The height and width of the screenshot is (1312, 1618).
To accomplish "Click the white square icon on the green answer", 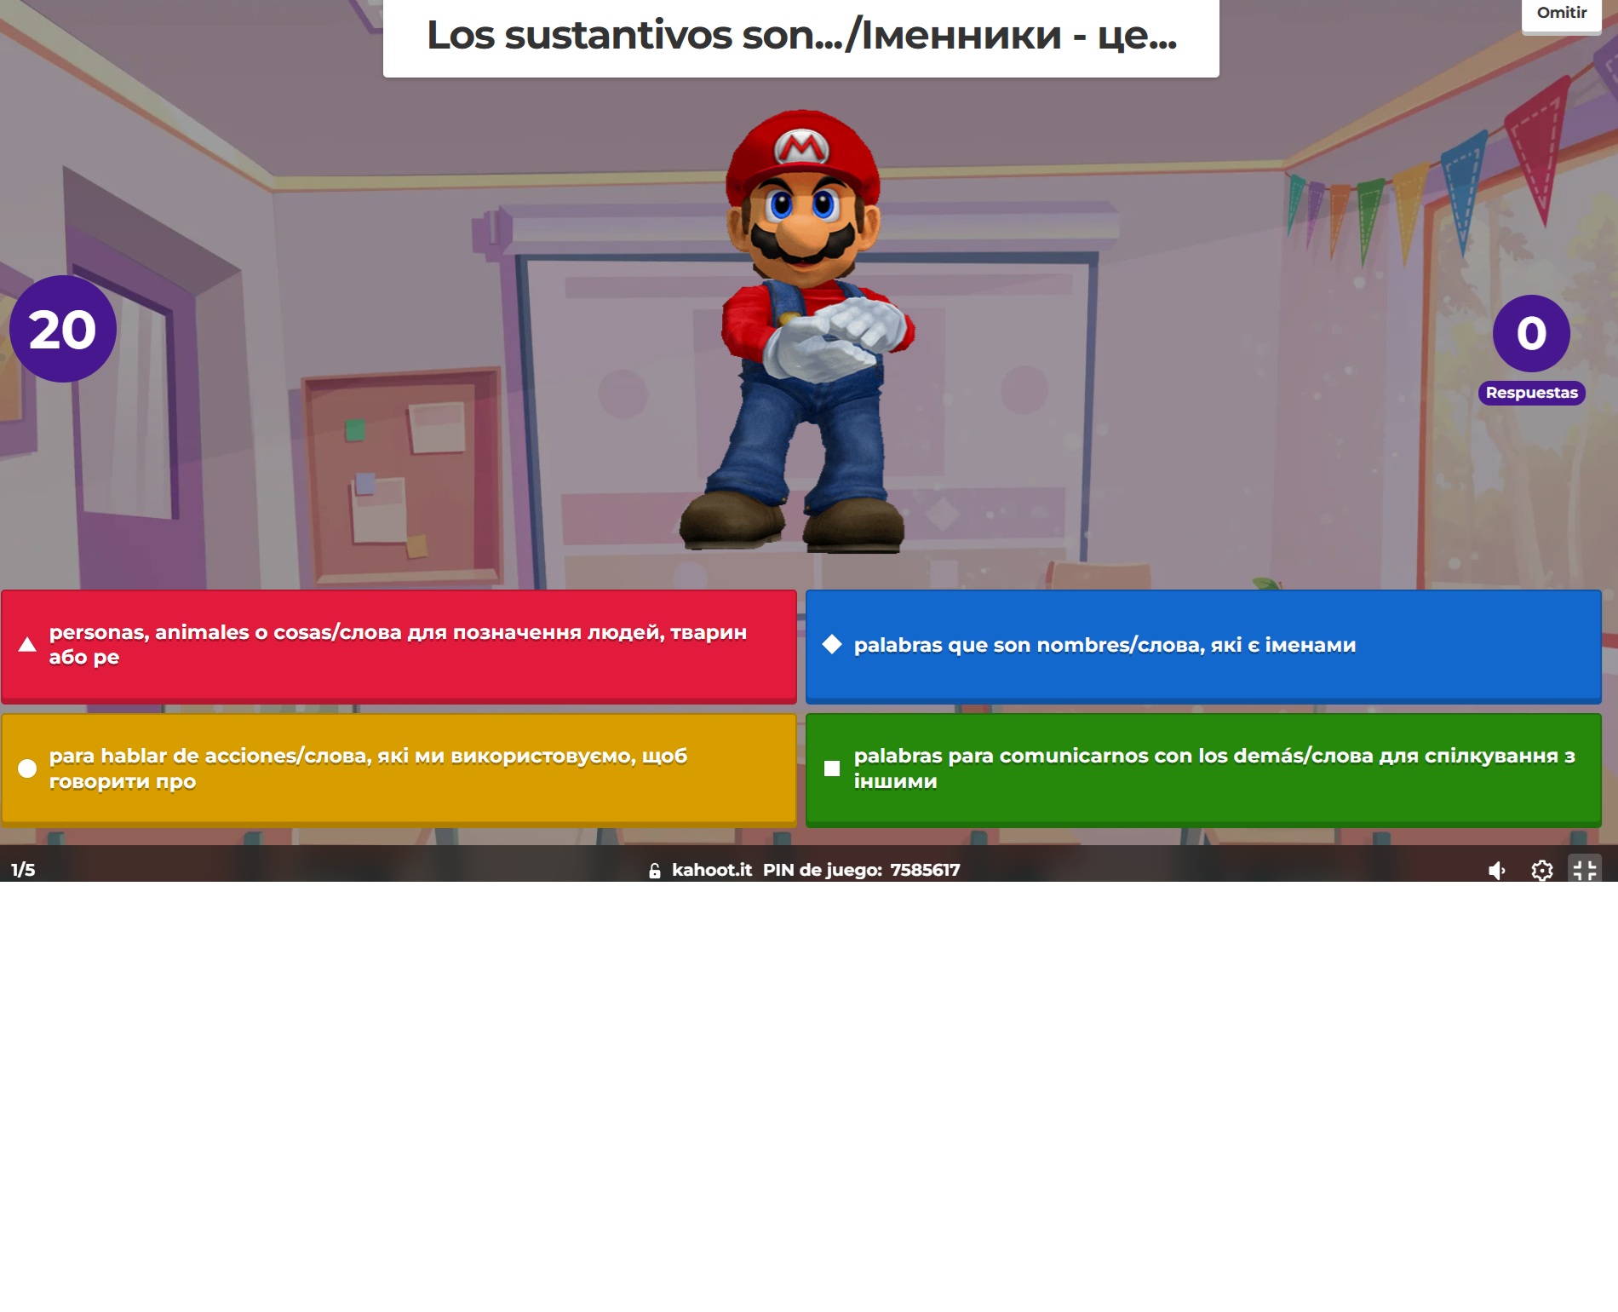I will pyautogui.click(x=832, y=768).
